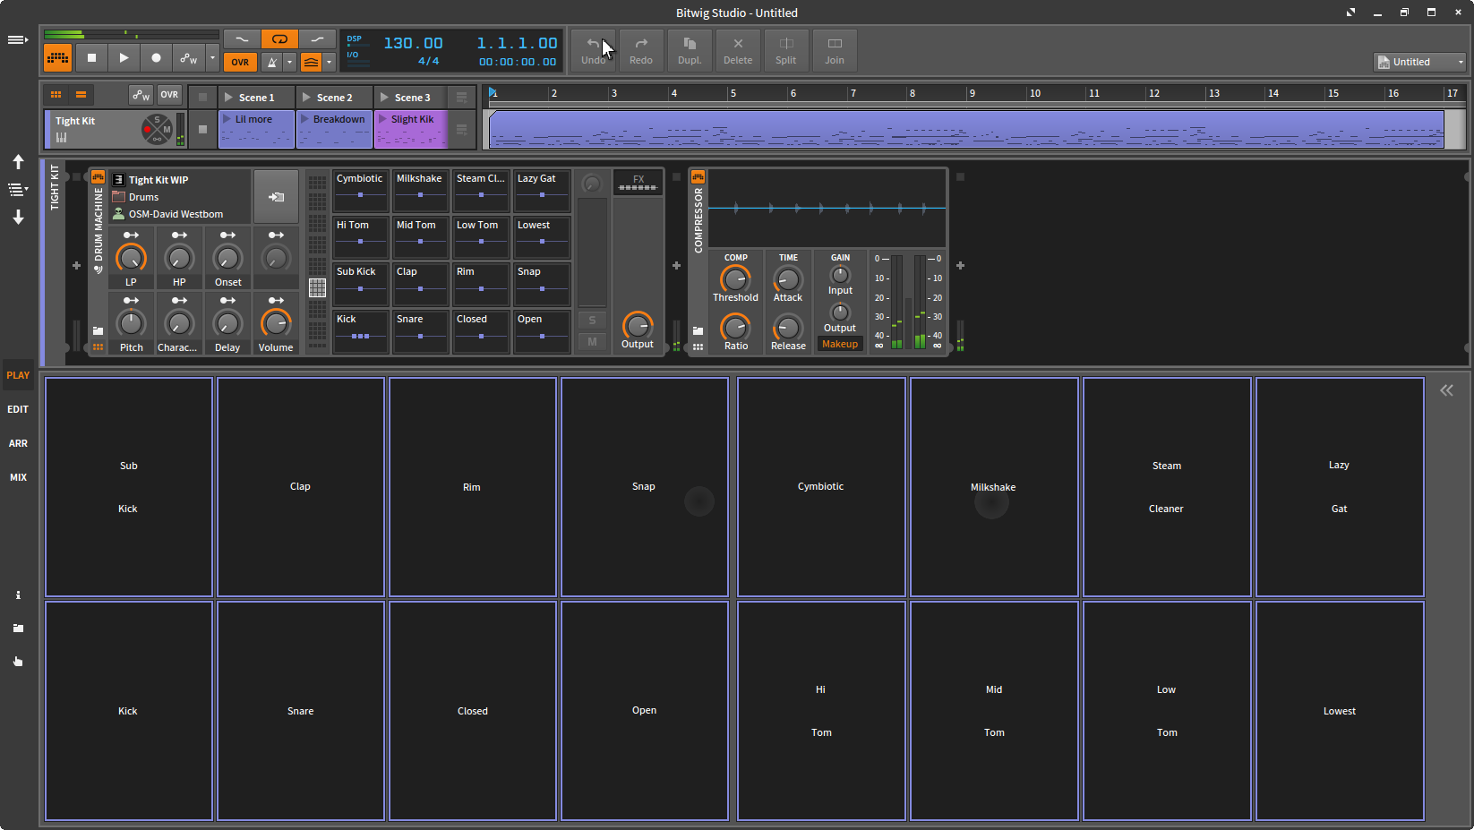Launch Scene 3
The width and height of the screenshot is (1474, 830).
tap(384, 97)
